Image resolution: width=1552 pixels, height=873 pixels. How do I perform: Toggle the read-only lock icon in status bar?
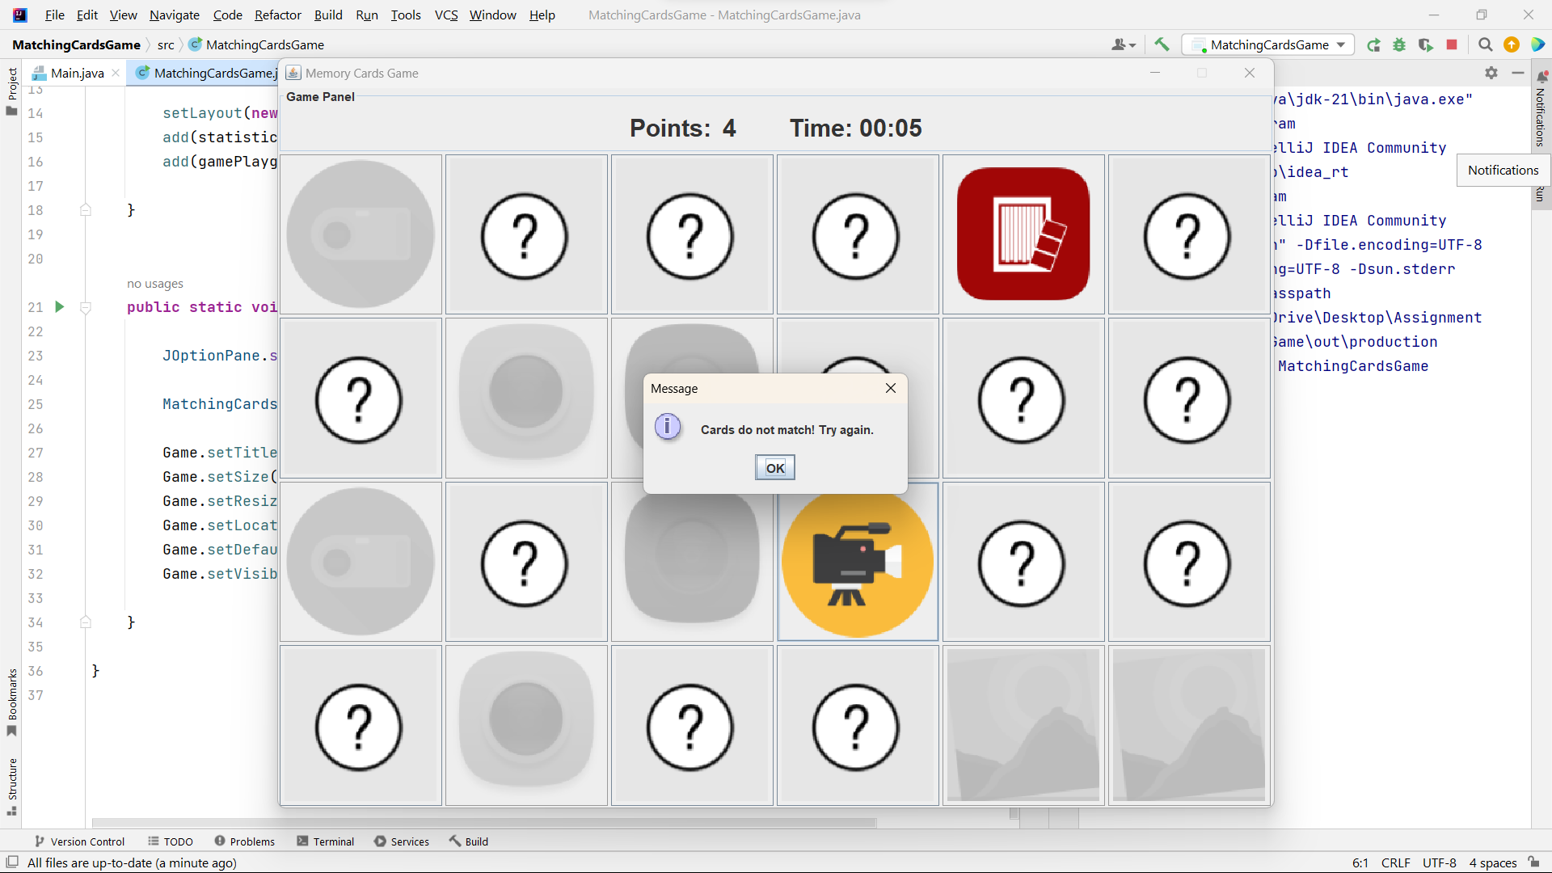coord(1533,862)
